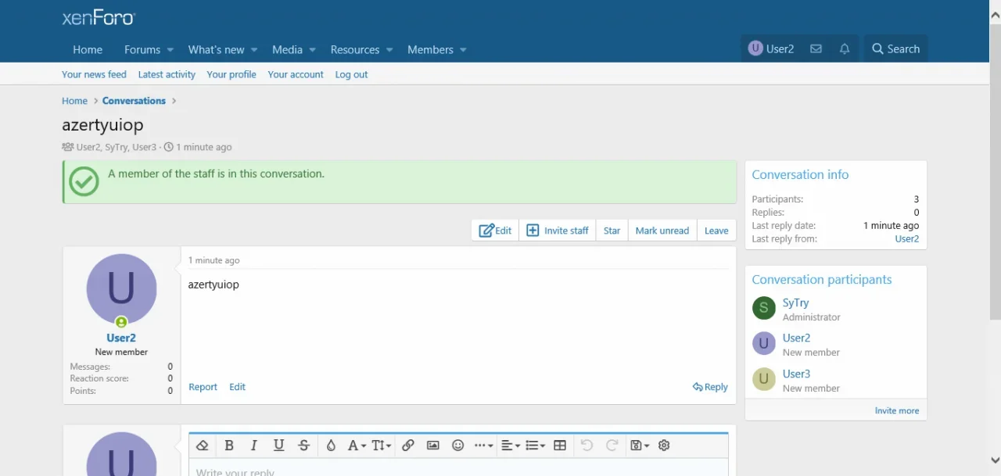The height and width of the screenshot is (476, 1001).
Task: Click the undo icon in editor
Action: point(587,446)
